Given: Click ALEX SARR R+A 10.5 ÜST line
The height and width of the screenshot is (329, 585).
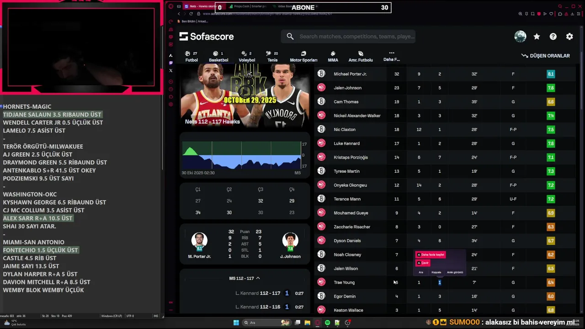Looking at the screenshot, I should [x=37, y=218].
